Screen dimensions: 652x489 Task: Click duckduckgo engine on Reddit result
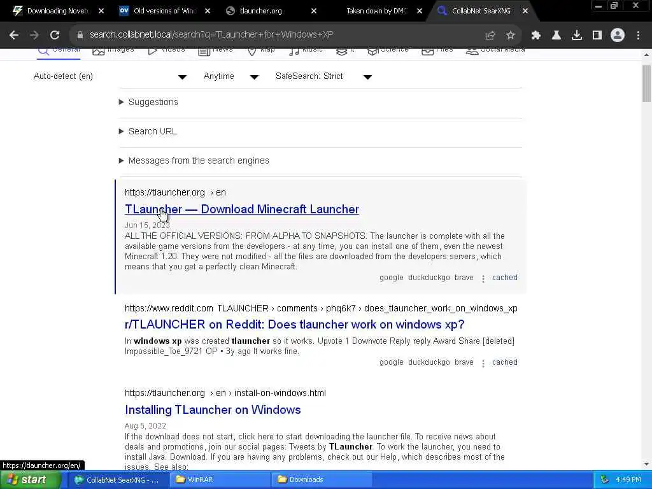pos(429,362)
